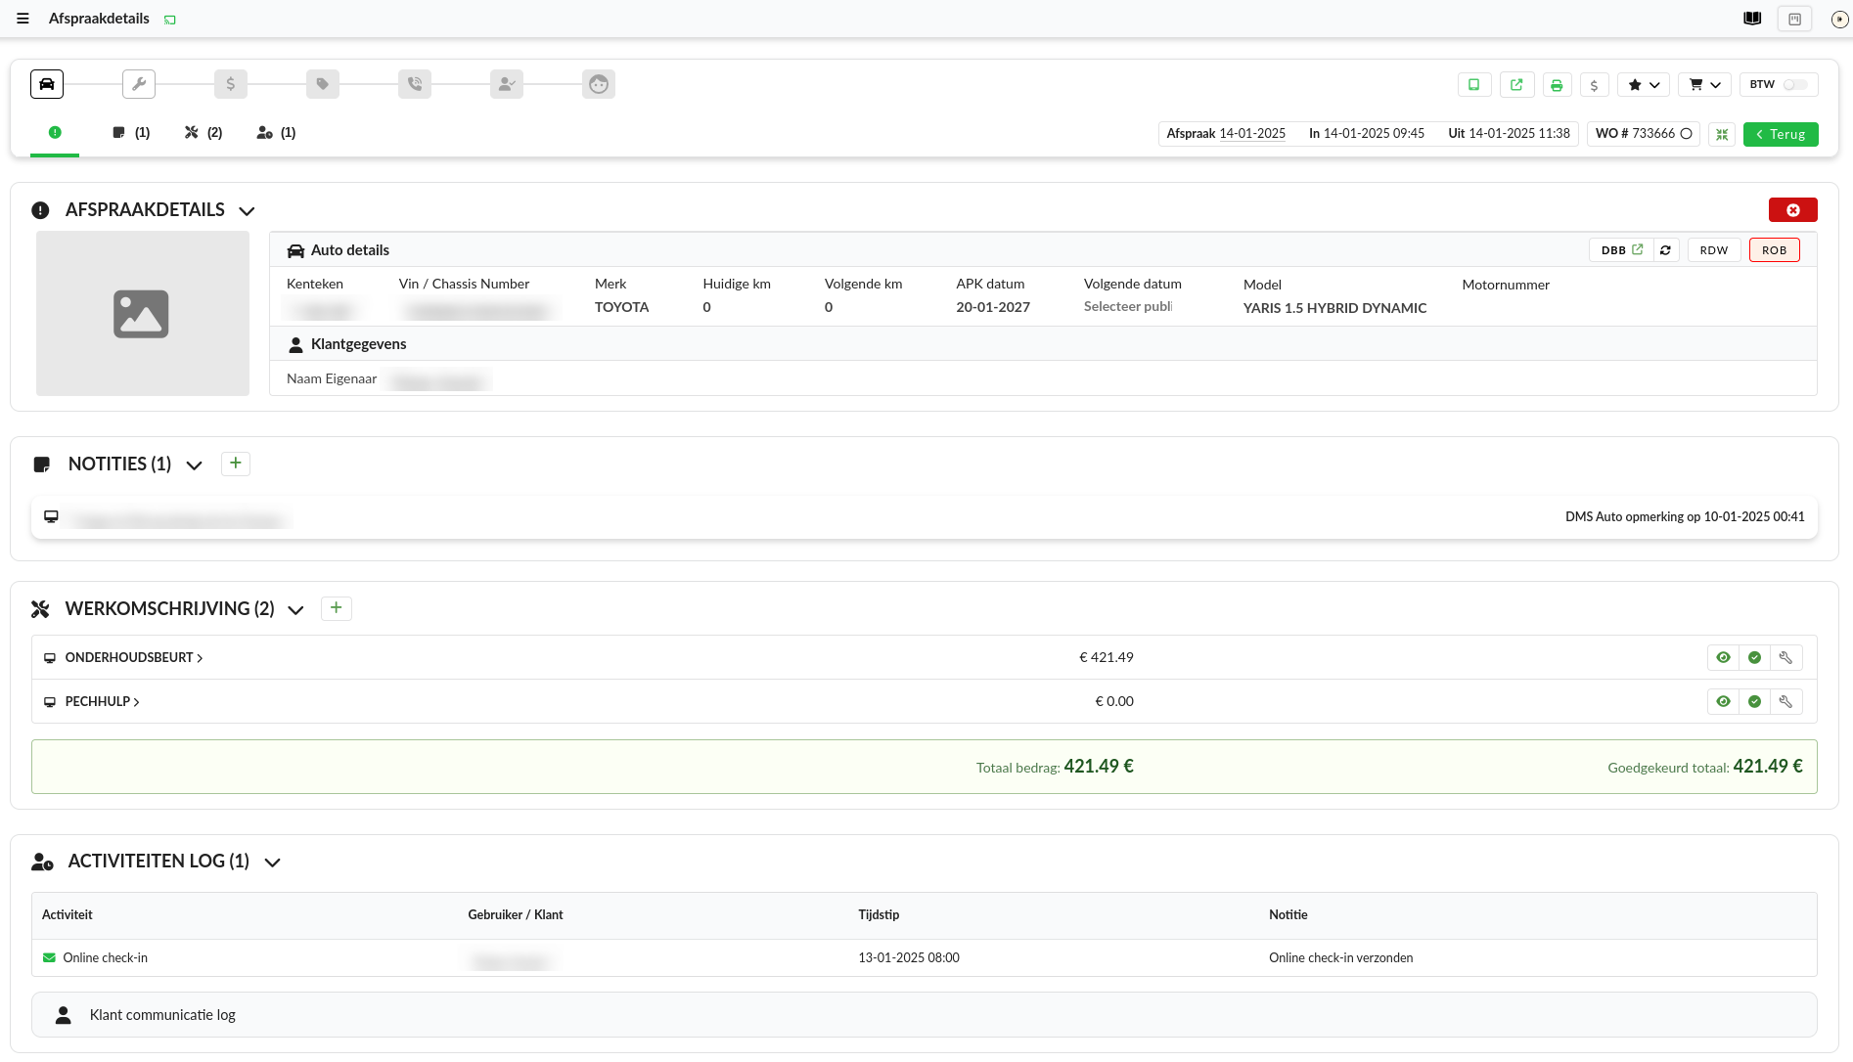The height and width of the screenshot is (1062, 1853).
Task: Click the Terug button
Action: (x=1780, y=134)
